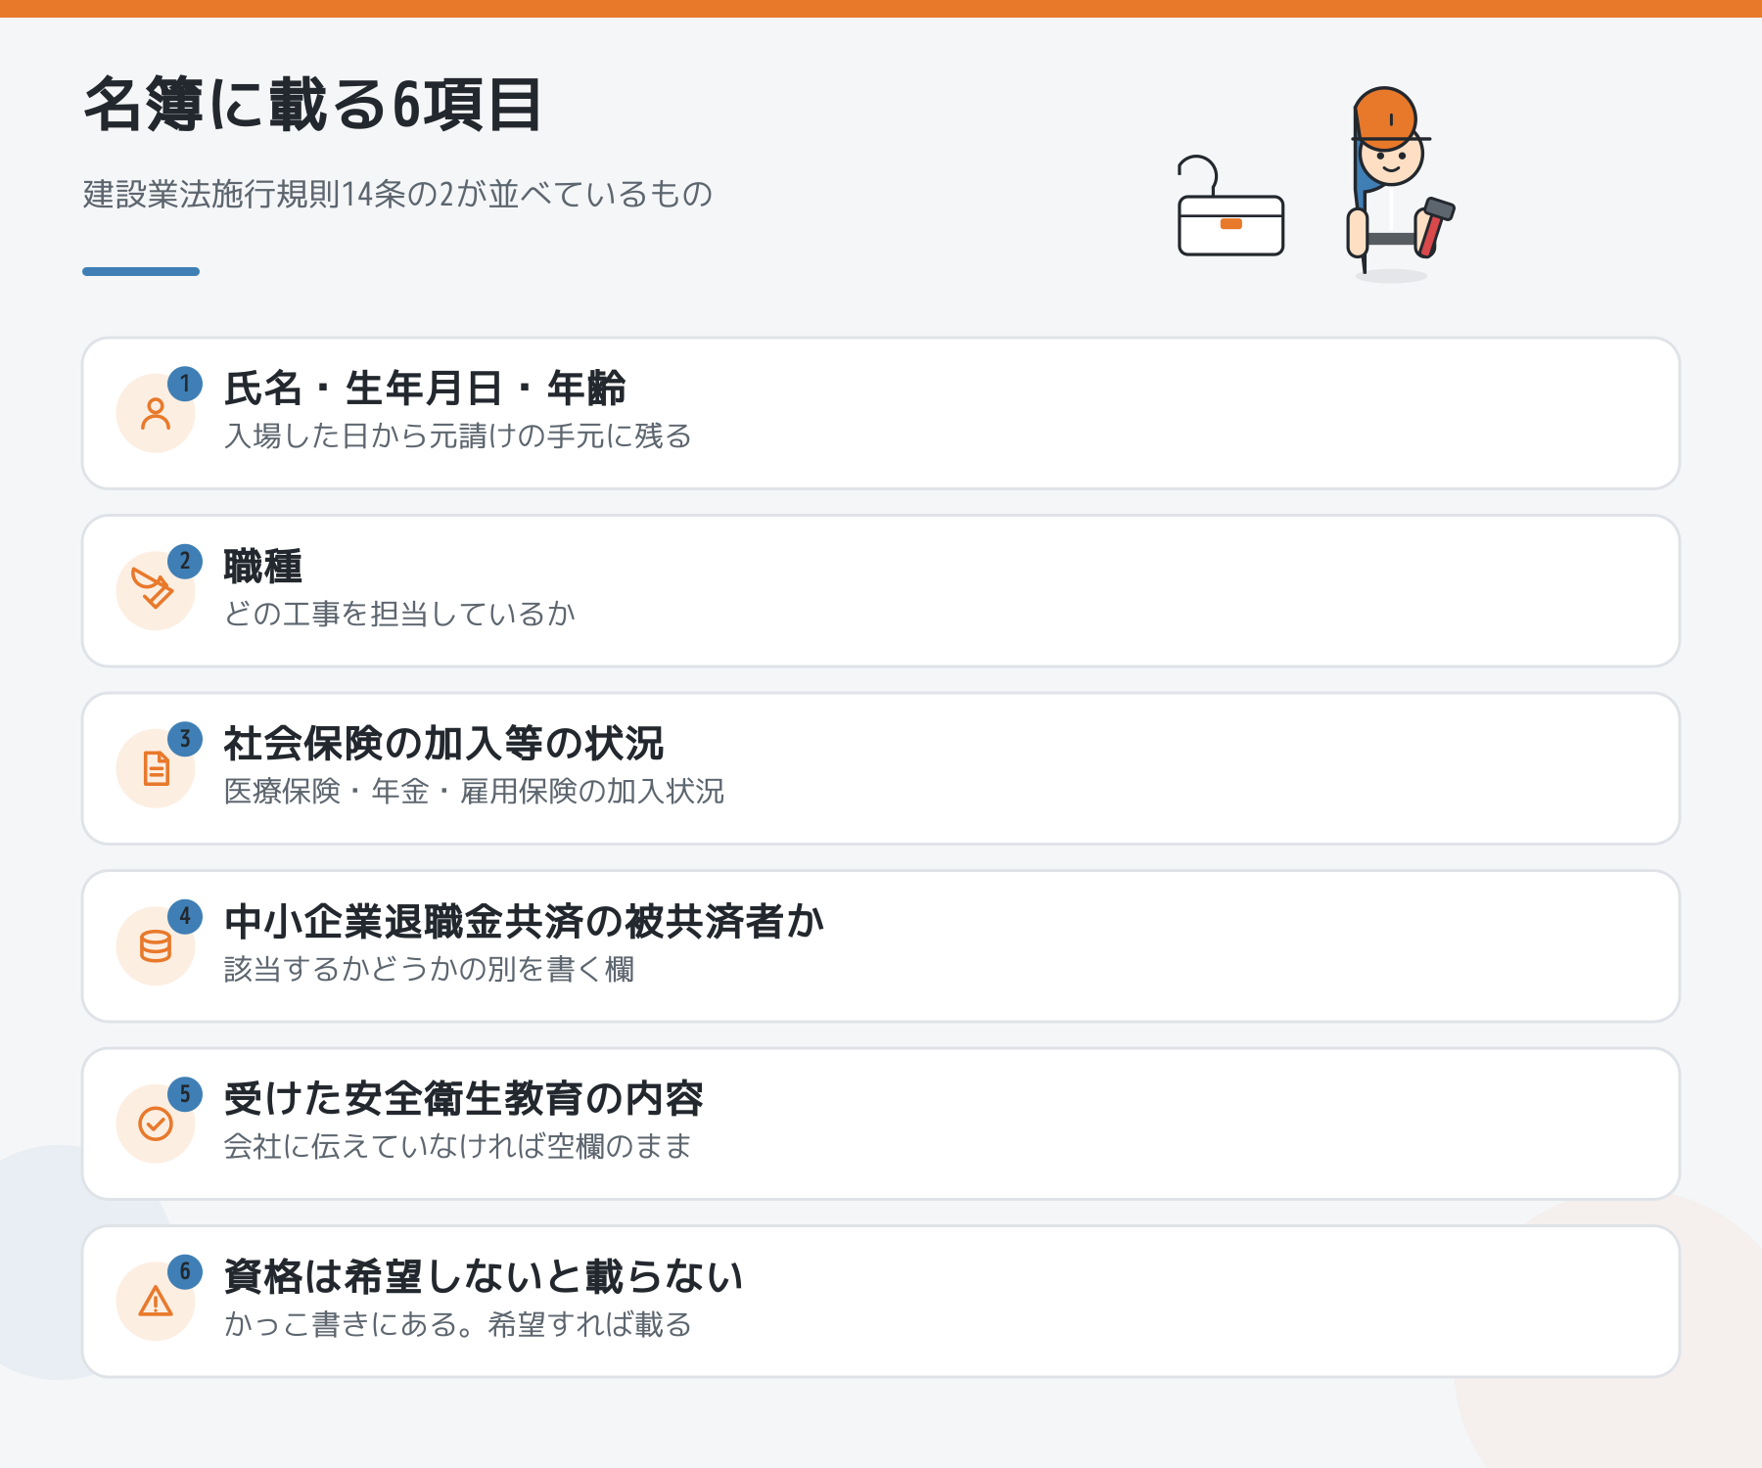Image resolution: width=1762 pixels, height=1468 pixels.
Task: Click the toolbox illustration in the header
Action: (x=1230, y=206)
